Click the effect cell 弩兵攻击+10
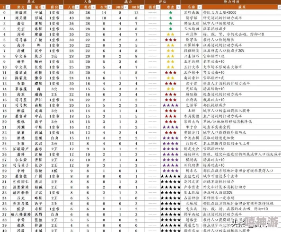This screenshot has height=232, width=281. (242, 73)
